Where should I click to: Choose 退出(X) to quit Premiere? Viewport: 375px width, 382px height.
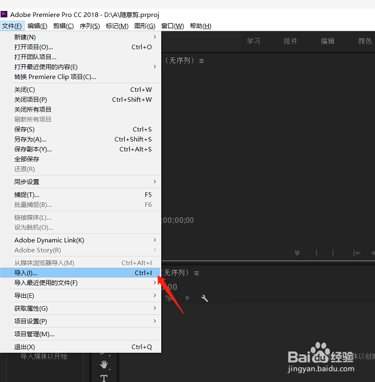point(81,347)
